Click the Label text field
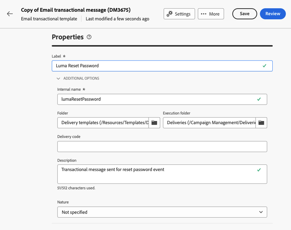Image resolution: width=291 pixels, height=230 pixels. (155, 66)
